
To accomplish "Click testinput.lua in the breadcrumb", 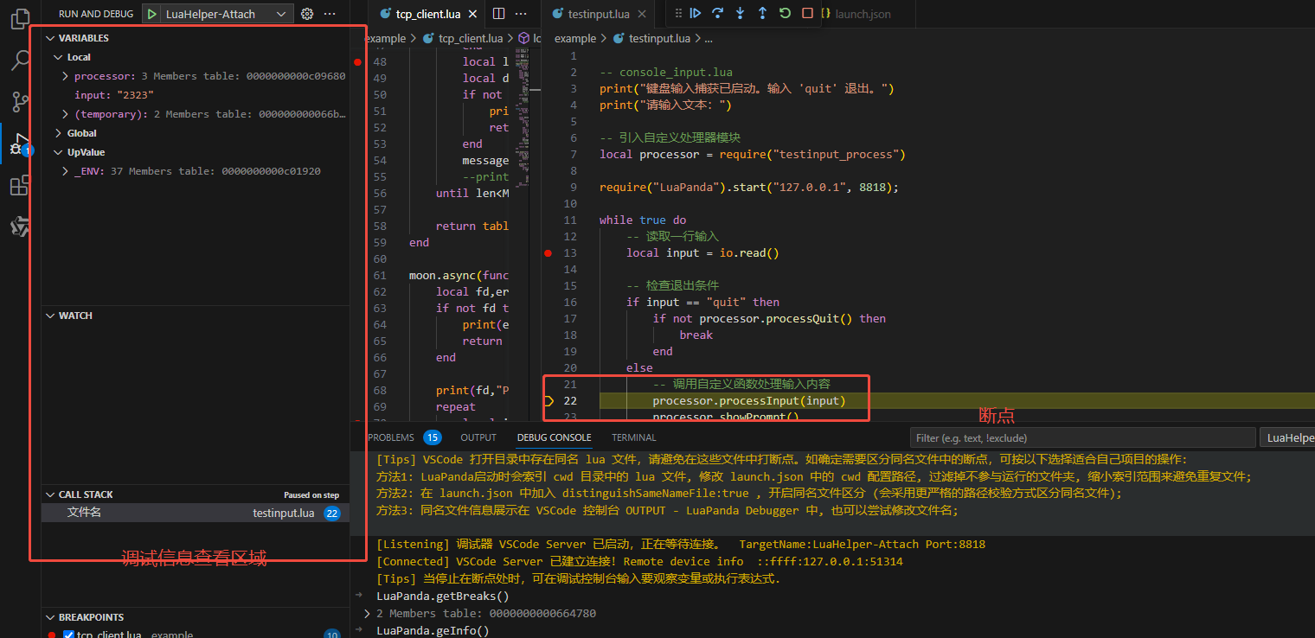I will pyautogui.click(x=659, y=38).
